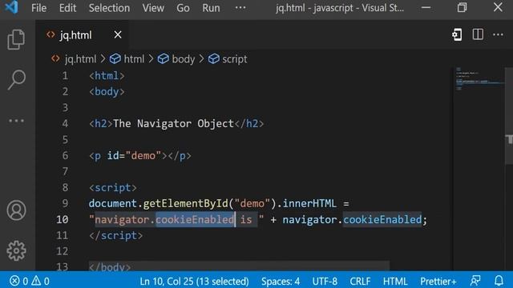Click jq.html in the breadcrumb
Viewport: 513px width, 288px height.
(x=80, y=59)
